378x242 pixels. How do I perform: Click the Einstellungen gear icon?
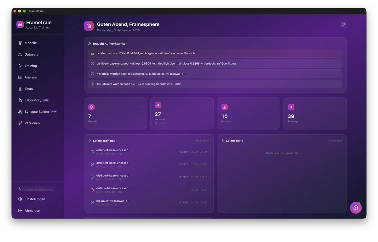20,199
